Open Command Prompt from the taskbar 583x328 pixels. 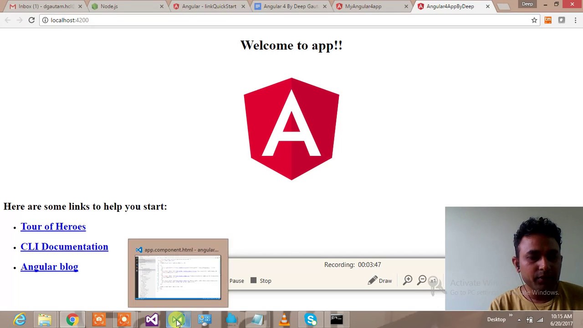point(337,320)
